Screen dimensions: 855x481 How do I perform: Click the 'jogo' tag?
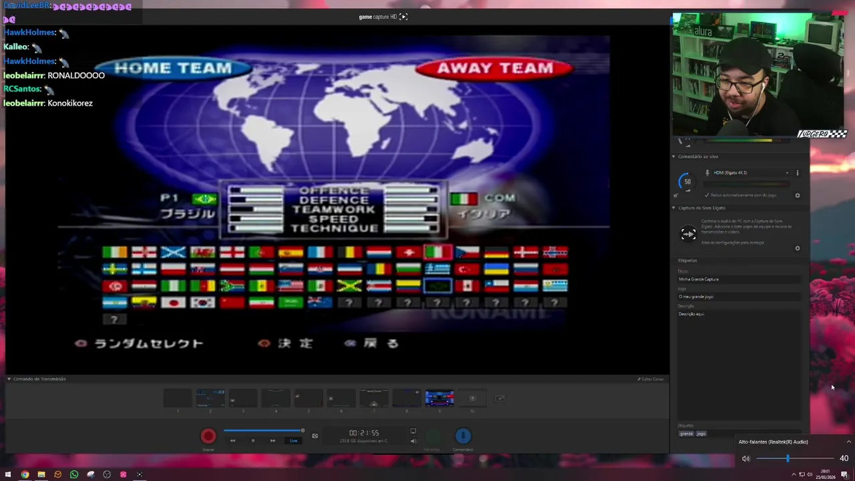pyautogui.click(x=701, y=434)
